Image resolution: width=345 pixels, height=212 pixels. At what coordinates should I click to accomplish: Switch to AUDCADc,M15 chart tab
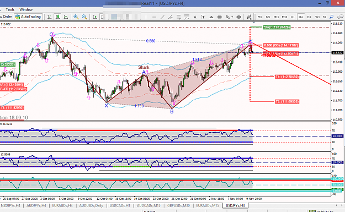pos(148,205)
